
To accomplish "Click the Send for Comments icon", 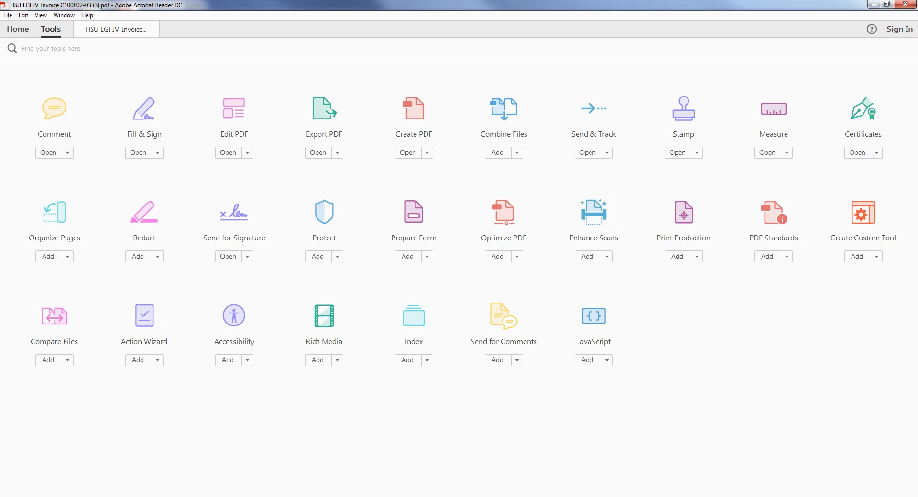I will [x=503, y=316].
